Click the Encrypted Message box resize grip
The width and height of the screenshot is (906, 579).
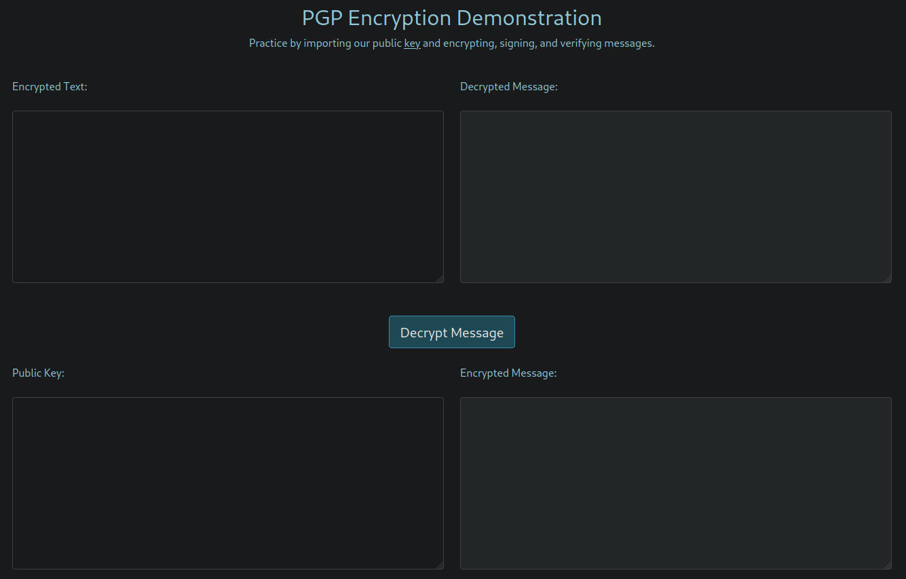888,565
